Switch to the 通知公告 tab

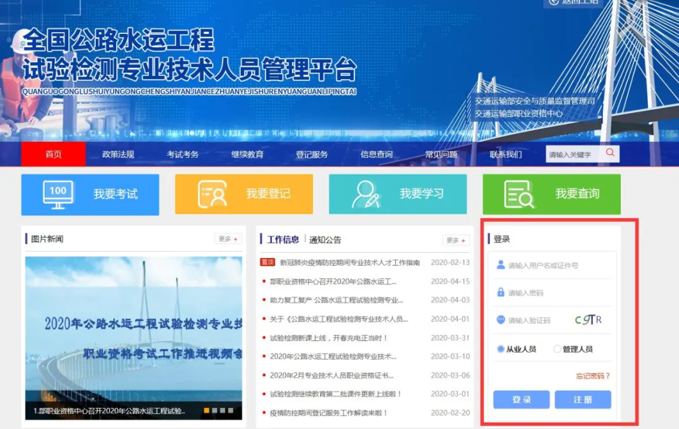point(325,240)
